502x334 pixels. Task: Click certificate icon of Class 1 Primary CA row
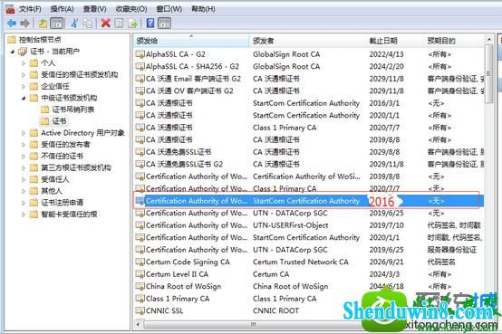coord(140,299)
